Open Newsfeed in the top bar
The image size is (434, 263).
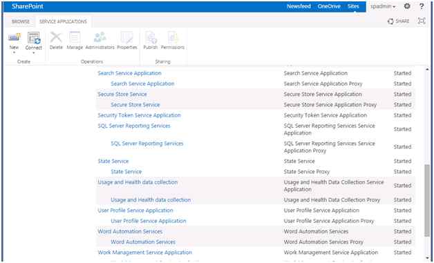[299, 6]
